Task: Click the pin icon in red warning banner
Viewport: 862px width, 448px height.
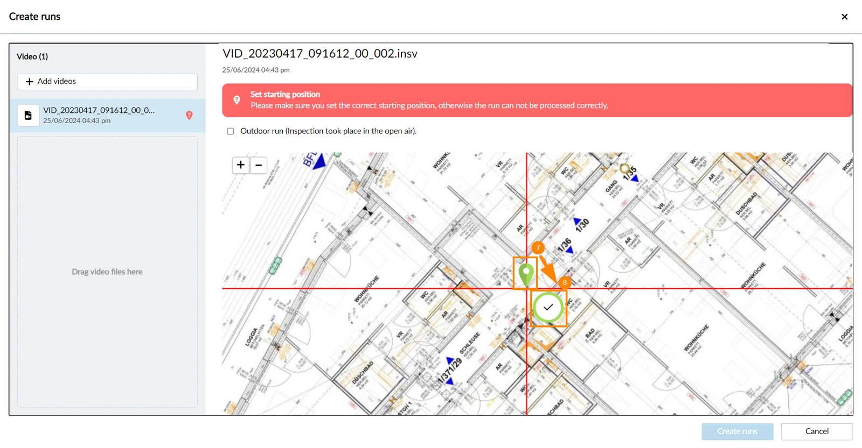Action: tap(237, 100)
